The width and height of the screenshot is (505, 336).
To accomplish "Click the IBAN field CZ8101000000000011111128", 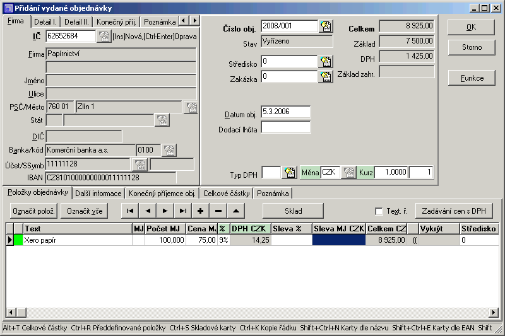I will pos(110,178).
